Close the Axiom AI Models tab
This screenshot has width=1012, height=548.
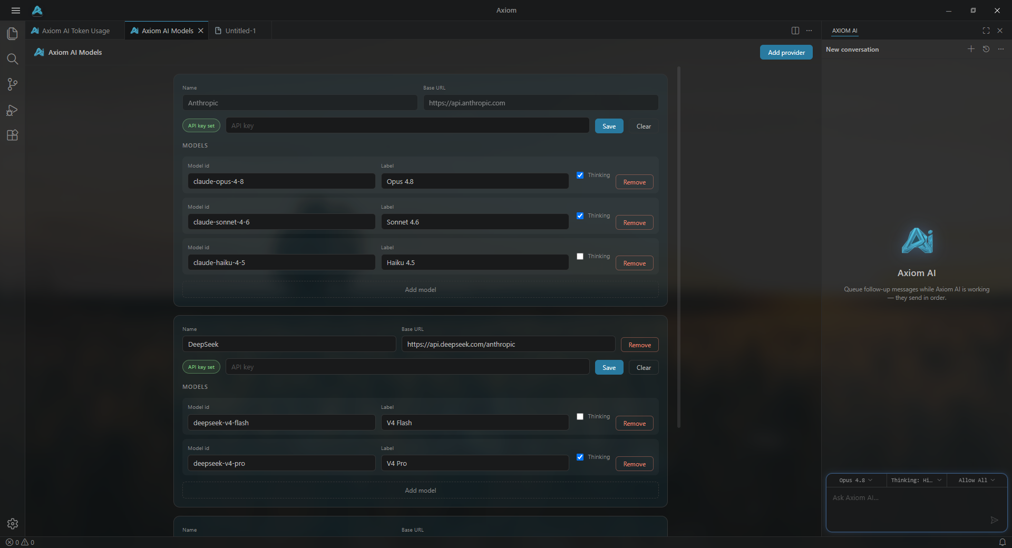[201, 31]
